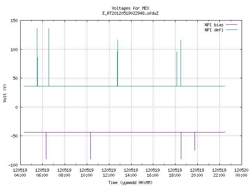This screenshot has height=186, width=249.
Task: Click the x-axis tick label '120519 04:00'
Action: [20, 173]
